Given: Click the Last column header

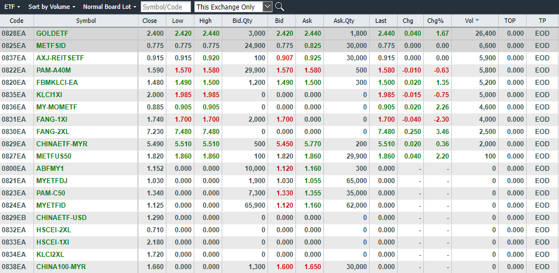Looking at the screenshot, I should [x=381, y=21].
